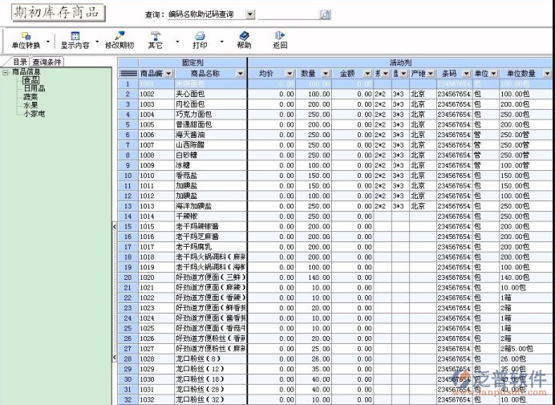The width and height of the screenshot is (555, 405).
Task: Open the 编码名称助记码查询 query type dropdown
Action: point(250,14)
